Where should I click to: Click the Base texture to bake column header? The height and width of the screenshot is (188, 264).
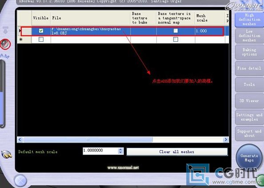tap(144, 18)
